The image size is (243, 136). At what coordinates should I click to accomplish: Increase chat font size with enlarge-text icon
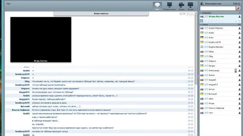(188, 14)
